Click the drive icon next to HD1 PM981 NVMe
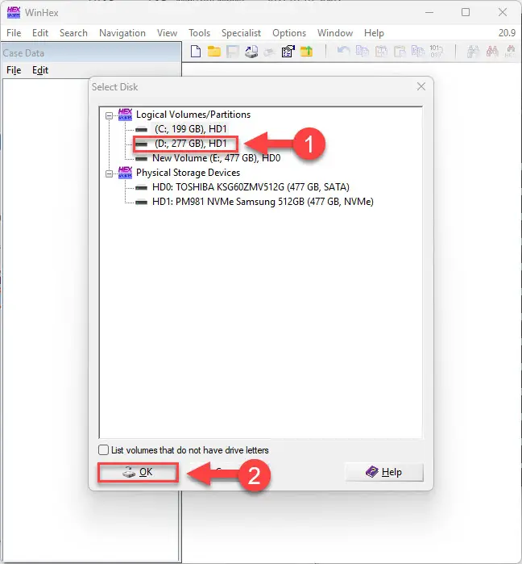This screenshot has height=564, width=522. [142, 202]
